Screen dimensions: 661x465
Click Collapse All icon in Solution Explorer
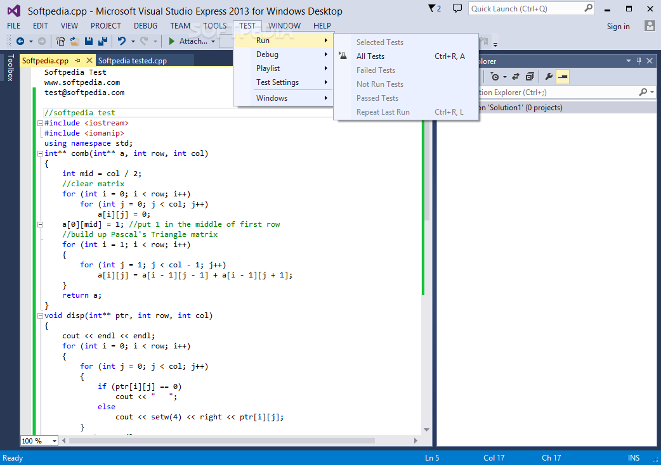point(529,77)
